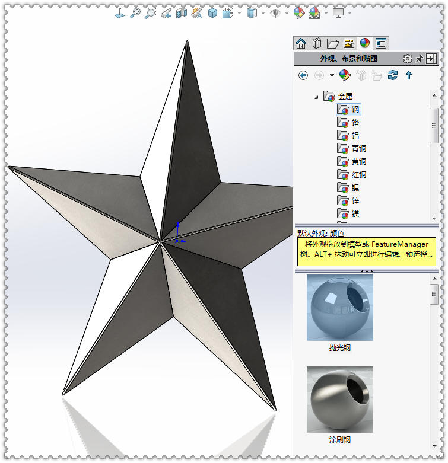Open dropdown arrow beside eye icon
The width and height of the screenshot is (448, 463).
coord(287,13)
